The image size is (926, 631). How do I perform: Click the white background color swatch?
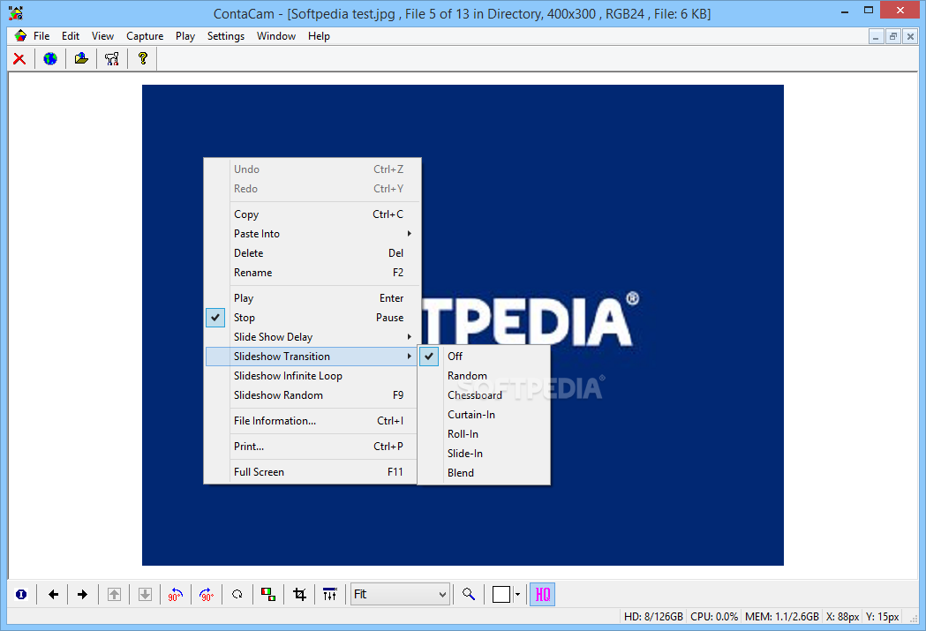(x=501, y=595)
